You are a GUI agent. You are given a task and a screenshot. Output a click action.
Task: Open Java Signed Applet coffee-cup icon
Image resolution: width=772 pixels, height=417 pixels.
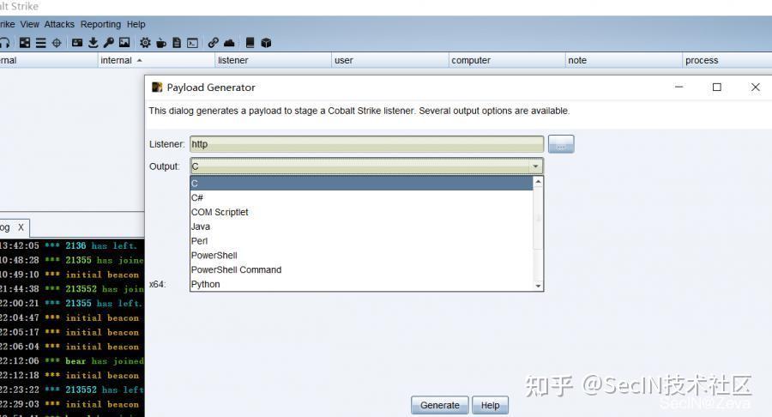[x=161, y=43]
